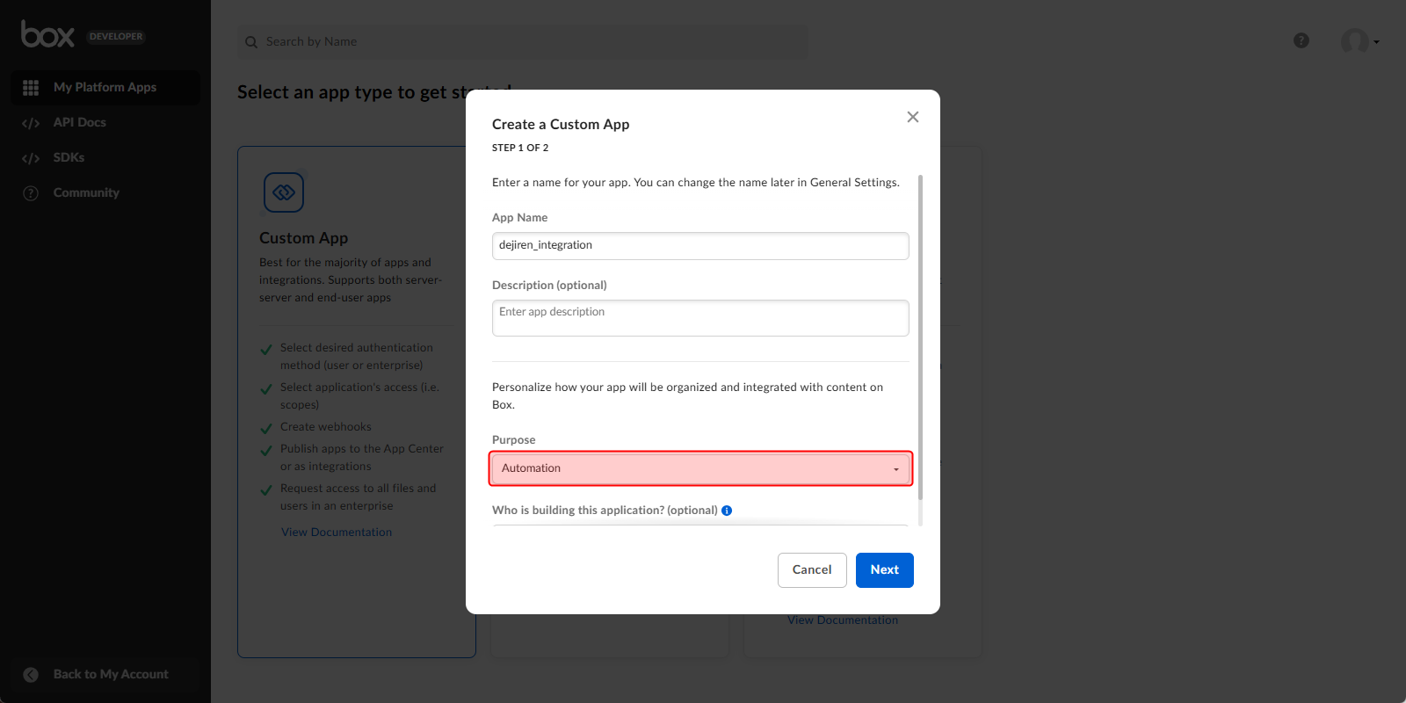Viewport: 1406px width, 703px height.
Task: Click the My Platform Apps grid icon
Action: tap(31, 88)
